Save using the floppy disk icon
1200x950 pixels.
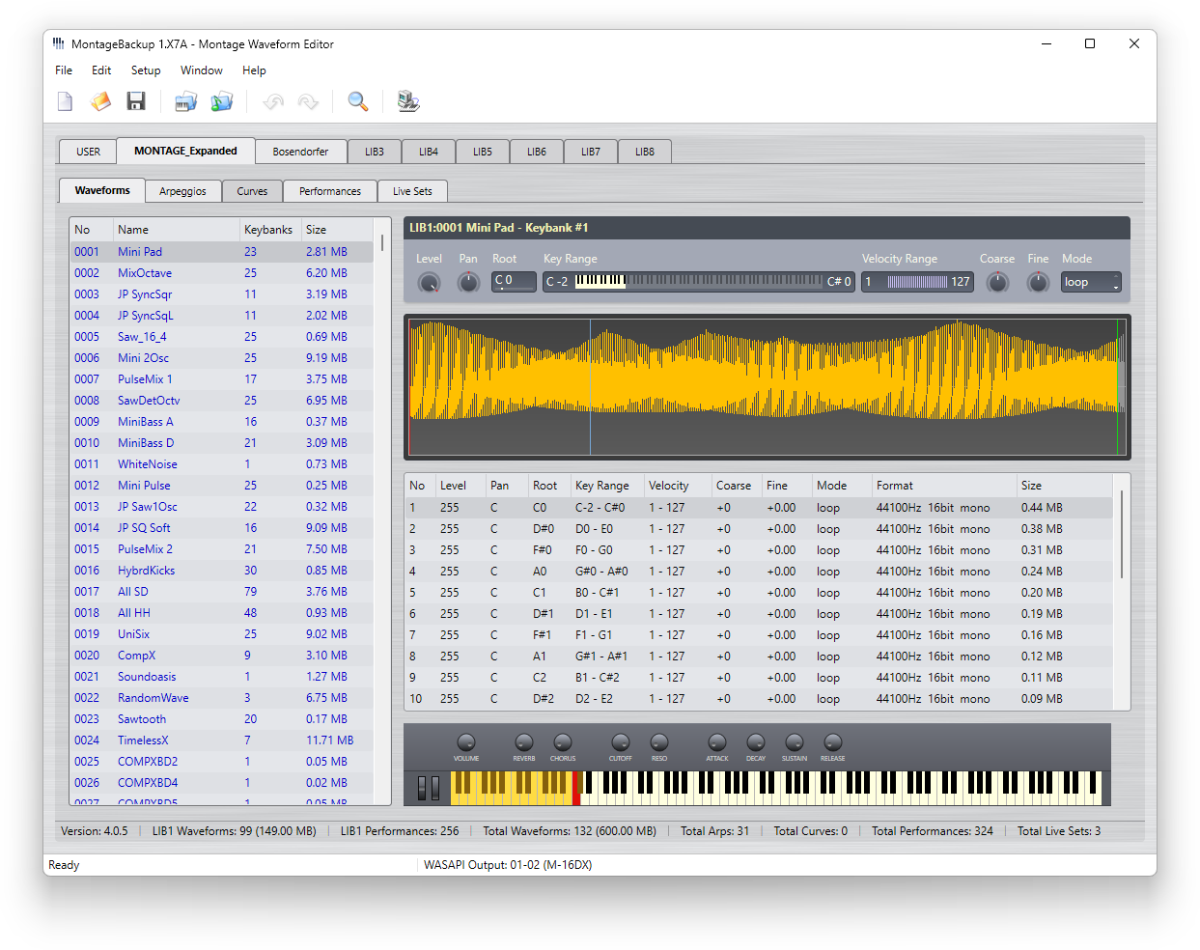click(136, 101)
